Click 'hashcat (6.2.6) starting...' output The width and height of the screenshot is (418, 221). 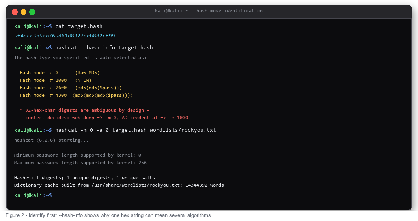point(51,140)
